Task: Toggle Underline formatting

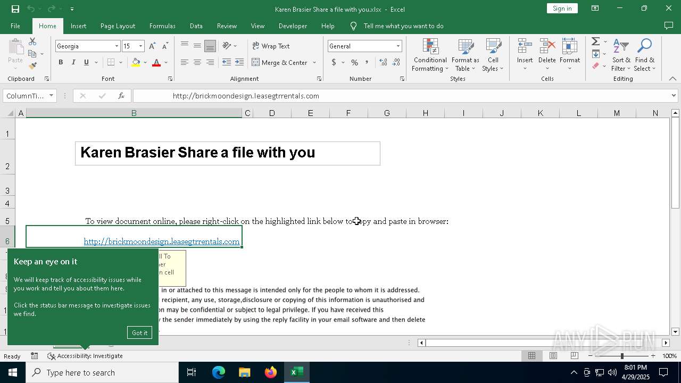Action: (86, 62)
